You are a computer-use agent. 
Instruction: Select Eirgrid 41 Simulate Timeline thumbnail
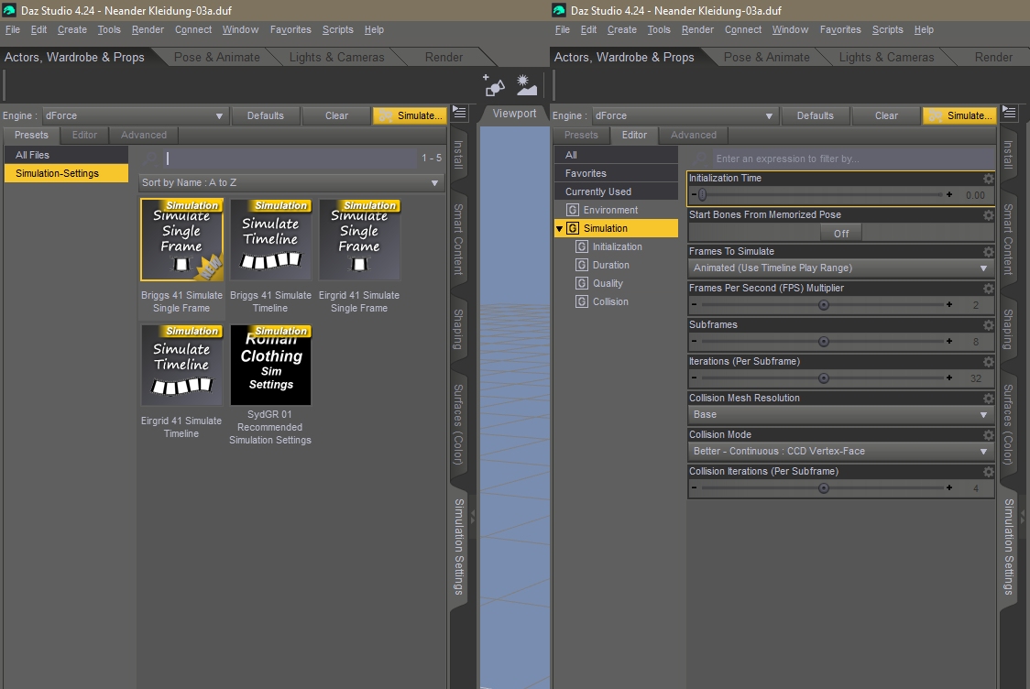tap(182, 365)
